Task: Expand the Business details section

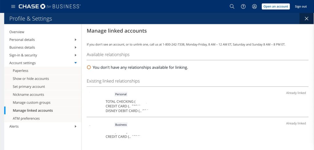Action: (75, 47)
